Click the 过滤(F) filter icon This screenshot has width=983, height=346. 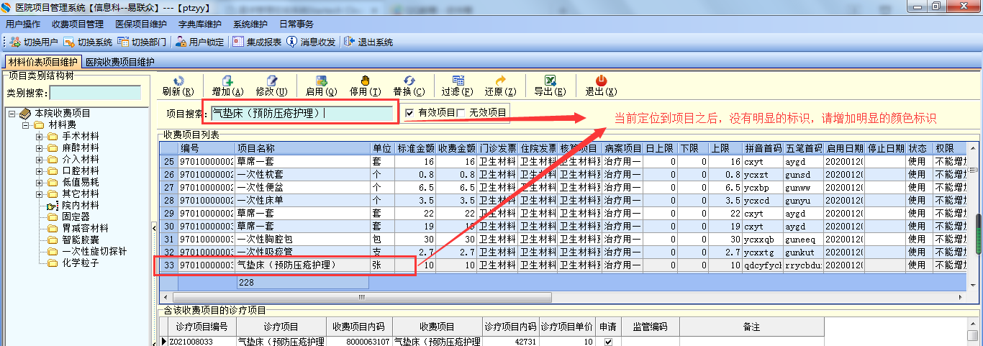(x=458, y=81)
